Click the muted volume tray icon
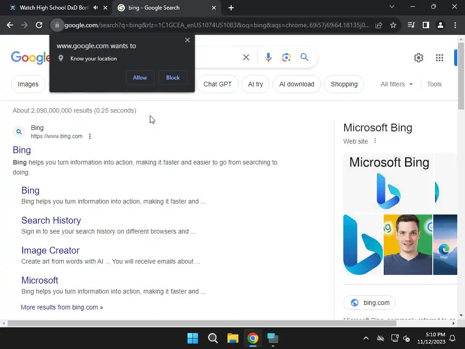 (406, 338)
